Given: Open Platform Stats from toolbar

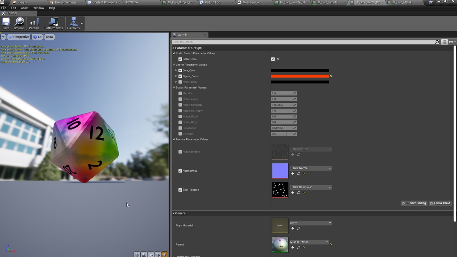Looking at the screenshot, I should point(53,24).
